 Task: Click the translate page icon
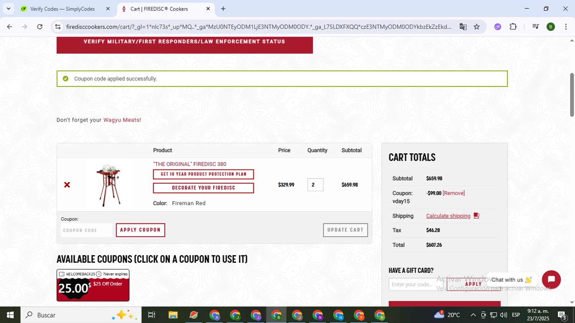pos(463,27)
